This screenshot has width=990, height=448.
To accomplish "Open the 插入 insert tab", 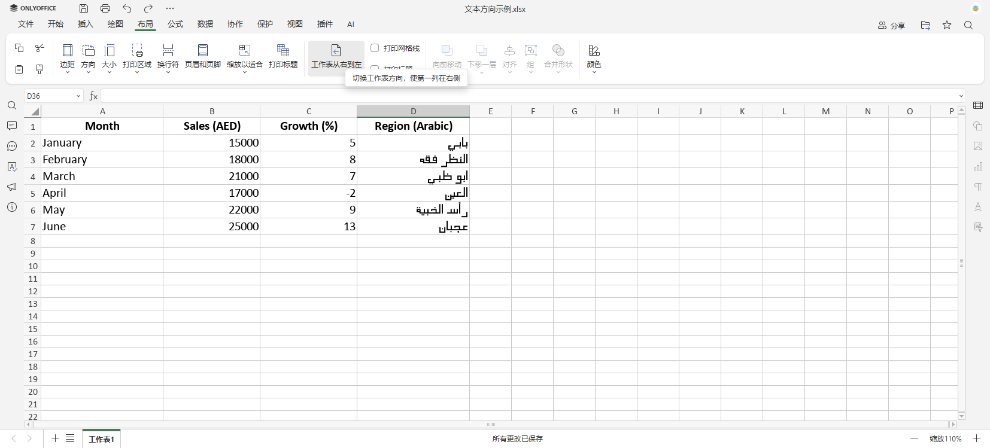I will [x=86, y=24].
